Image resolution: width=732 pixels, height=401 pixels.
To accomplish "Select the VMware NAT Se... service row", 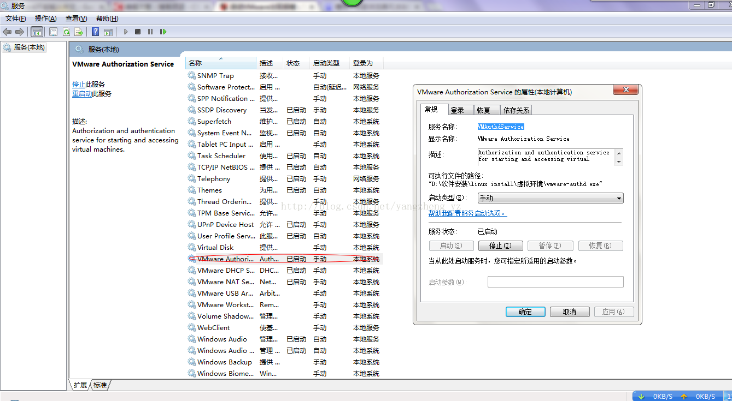I will pyautogui.click(x=284, y=282).
